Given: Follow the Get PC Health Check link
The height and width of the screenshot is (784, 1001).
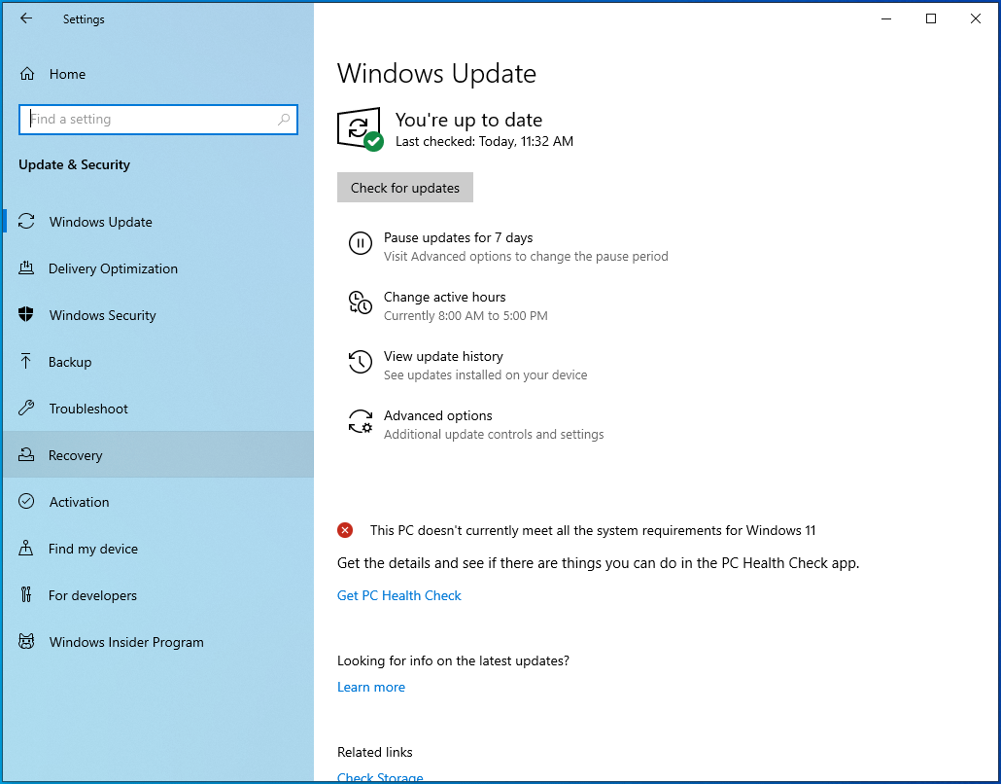Looking at the screenshot, I should tap(399, 595).
